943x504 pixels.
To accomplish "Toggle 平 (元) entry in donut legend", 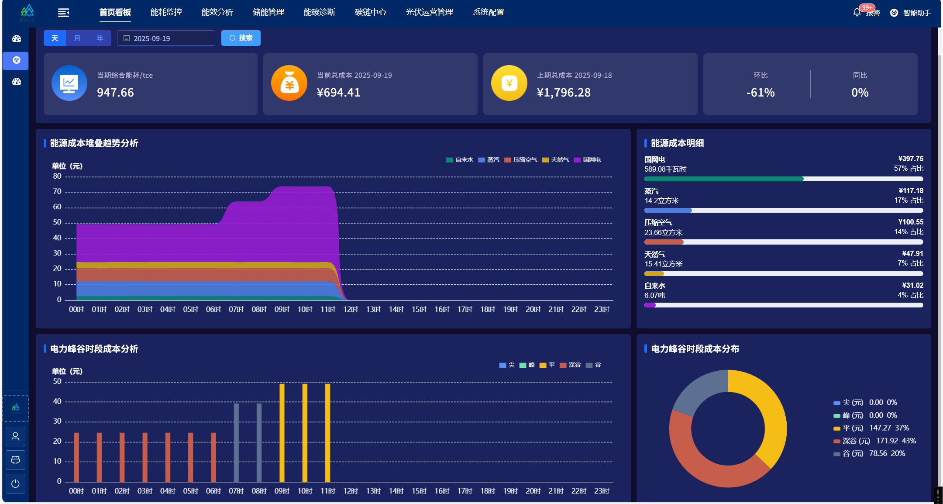I will pos(871,428).
